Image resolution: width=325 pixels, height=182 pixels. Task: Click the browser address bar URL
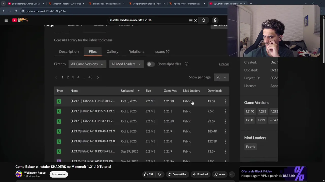pos(46,11)
